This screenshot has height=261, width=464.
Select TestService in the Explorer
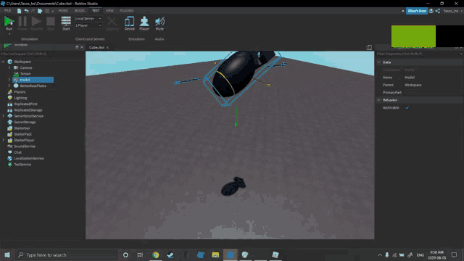point(22,165)
